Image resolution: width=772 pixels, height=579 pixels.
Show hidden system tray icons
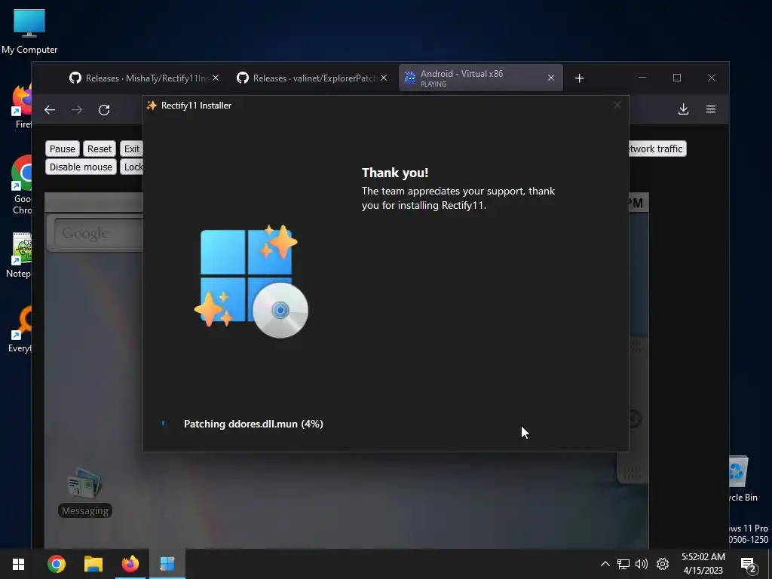tap(605, 564)
